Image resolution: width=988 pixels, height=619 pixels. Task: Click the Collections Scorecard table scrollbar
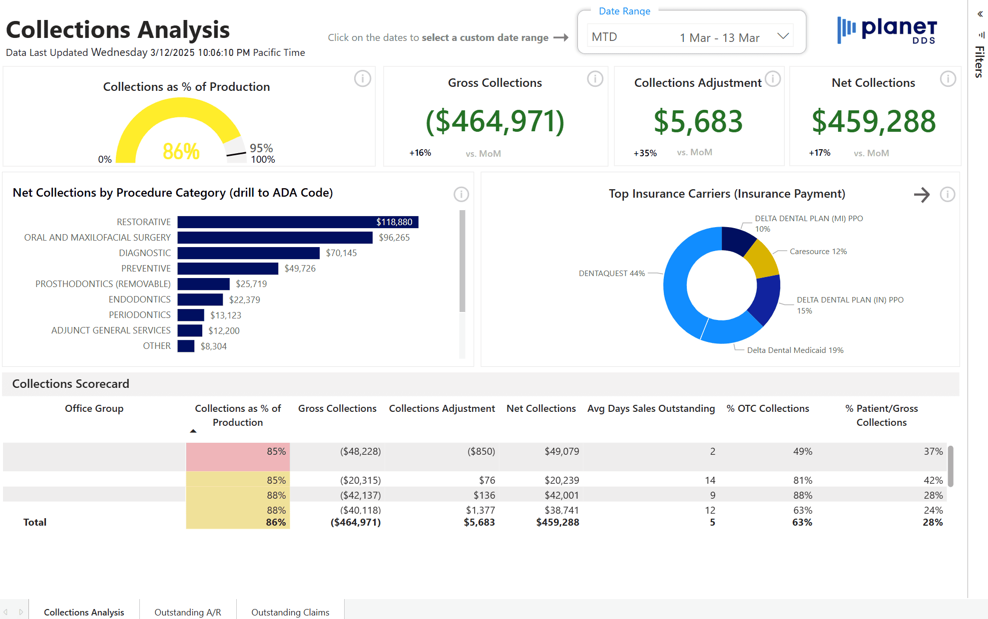point(951,466)
